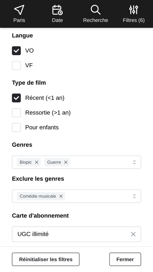153x272 pixels.
Task: Open the Carte d'abonnement selector
Action: 76,234
